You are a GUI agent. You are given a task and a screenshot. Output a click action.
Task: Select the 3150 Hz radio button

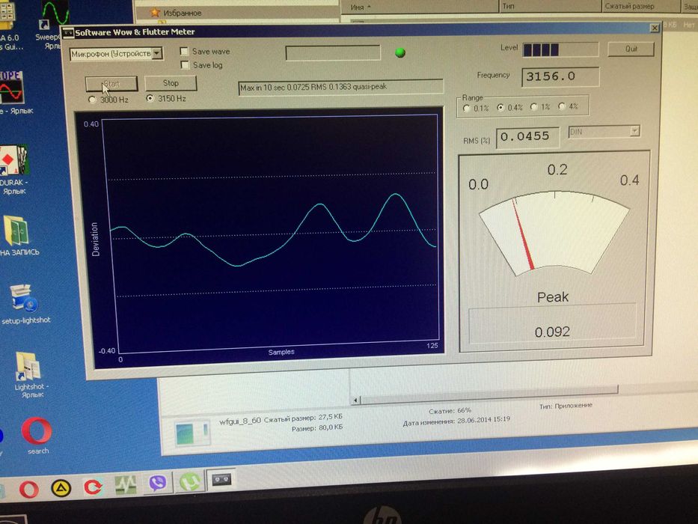click(x=150, y=98)
